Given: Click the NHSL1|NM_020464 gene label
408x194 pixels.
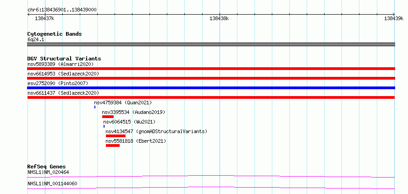Looking at the screenshot, I should coord(48,172).
